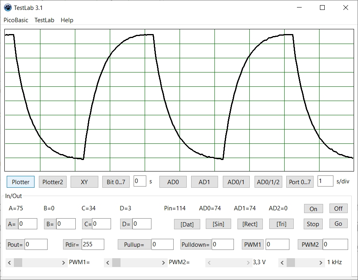Click right arrow of PWM1 slider
The height and width of the screenshot is (280, 358).
63,263
